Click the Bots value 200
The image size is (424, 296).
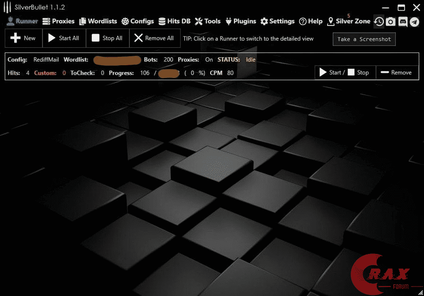pyautogui.click(x=168, y=60)
